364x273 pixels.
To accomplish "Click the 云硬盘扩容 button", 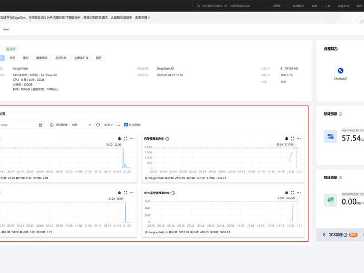I will pyautogui.click(x=81, y=58).
